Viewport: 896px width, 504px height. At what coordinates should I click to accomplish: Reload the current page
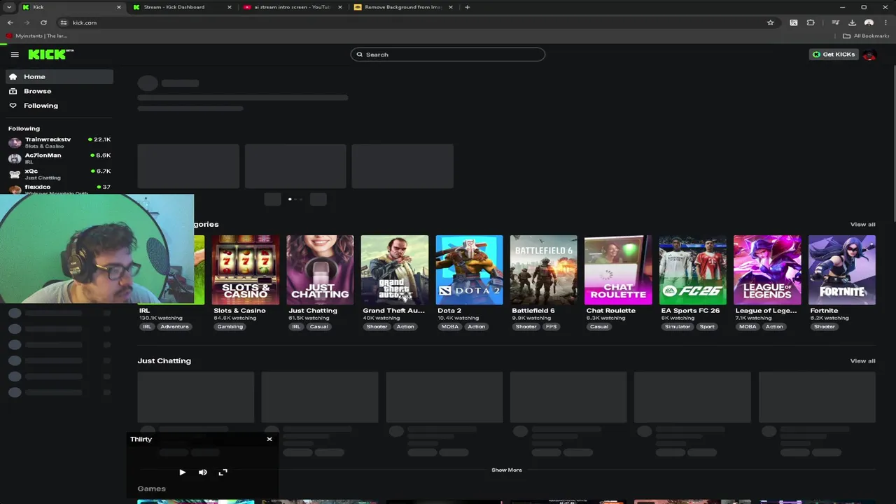43,22
